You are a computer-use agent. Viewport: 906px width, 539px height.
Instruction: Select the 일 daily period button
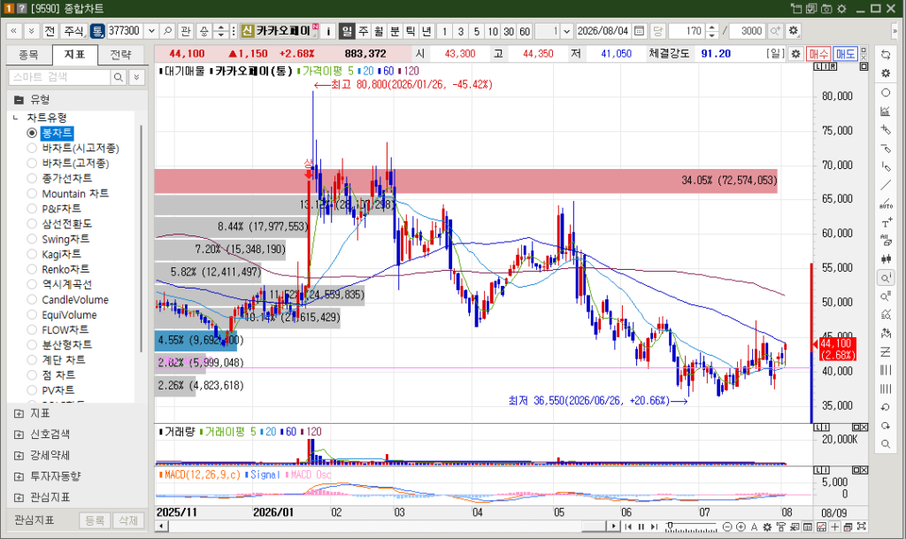point(347,31)
